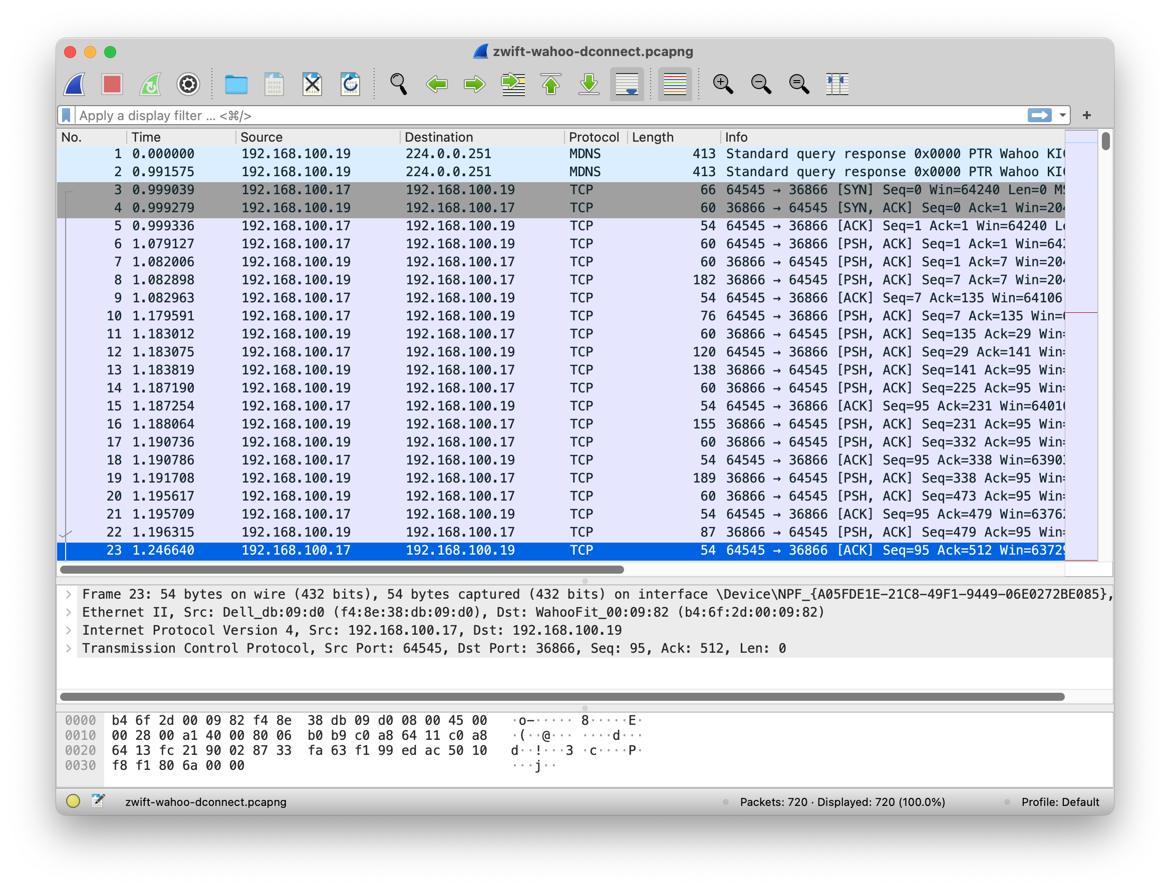Add a display filter button plus
The width and height of the screenshot is (1170, 889).
1087,115
